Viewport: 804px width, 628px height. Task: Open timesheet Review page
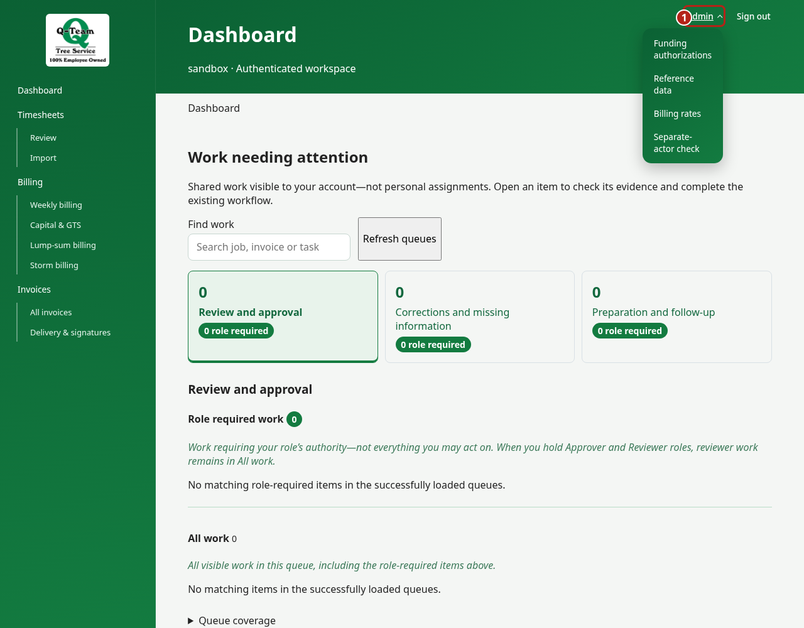pos(43,138)
